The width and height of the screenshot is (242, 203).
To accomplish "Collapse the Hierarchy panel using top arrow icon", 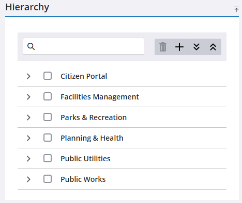I will pos(236,9).
